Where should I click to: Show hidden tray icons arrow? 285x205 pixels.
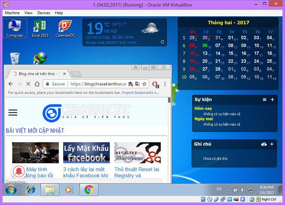pyautogui.click(x=228, y=190)
